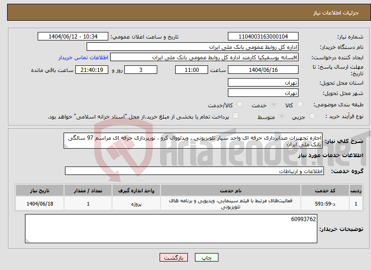This screenshot has height=270, width=371.
Task: Click the چاپ print button
Action: [207, 257]
